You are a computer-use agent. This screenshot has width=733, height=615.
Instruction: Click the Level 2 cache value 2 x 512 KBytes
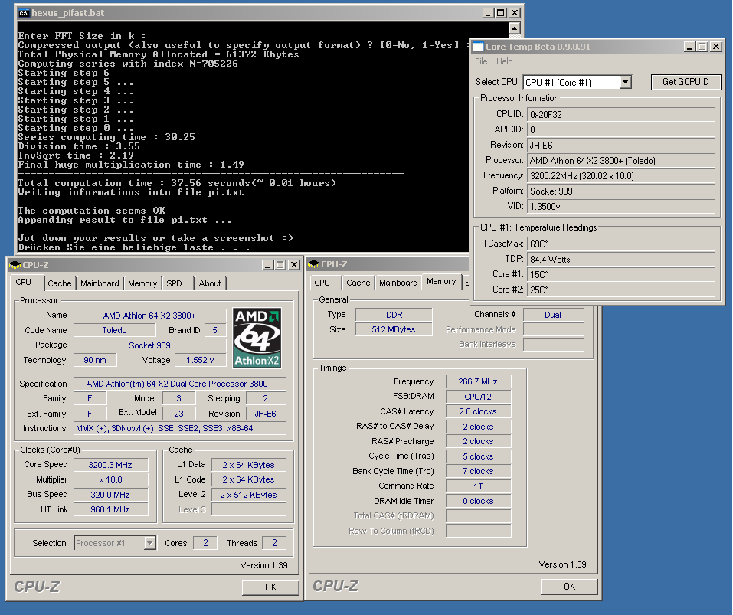[x=249, y=495]
